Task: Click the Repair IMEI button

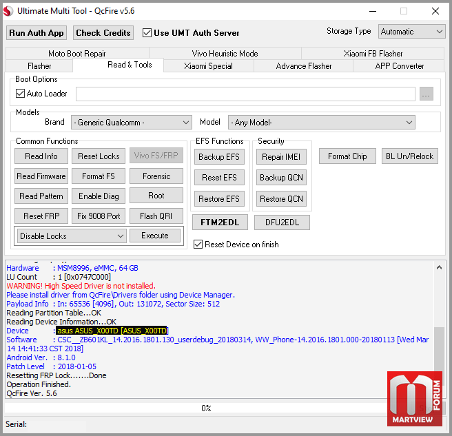Action: click(281, 157)
